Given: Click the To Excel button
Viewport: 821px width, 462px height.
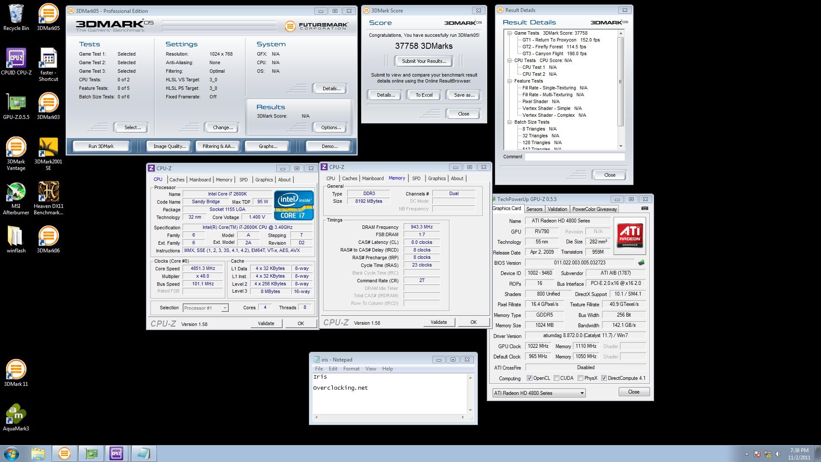Looking at the screenshot, I should pyautogui.click(x=424, y=95).
